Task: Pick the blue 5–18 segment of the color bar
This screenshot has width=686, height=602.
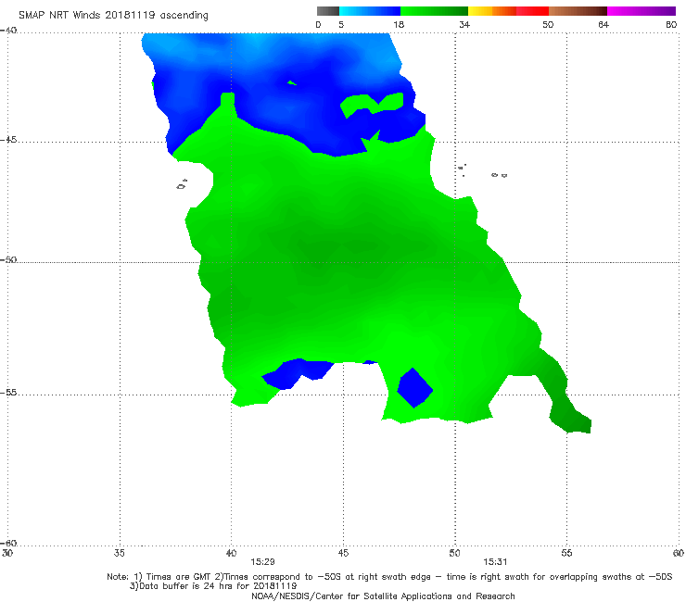Action: pos(370,11)
